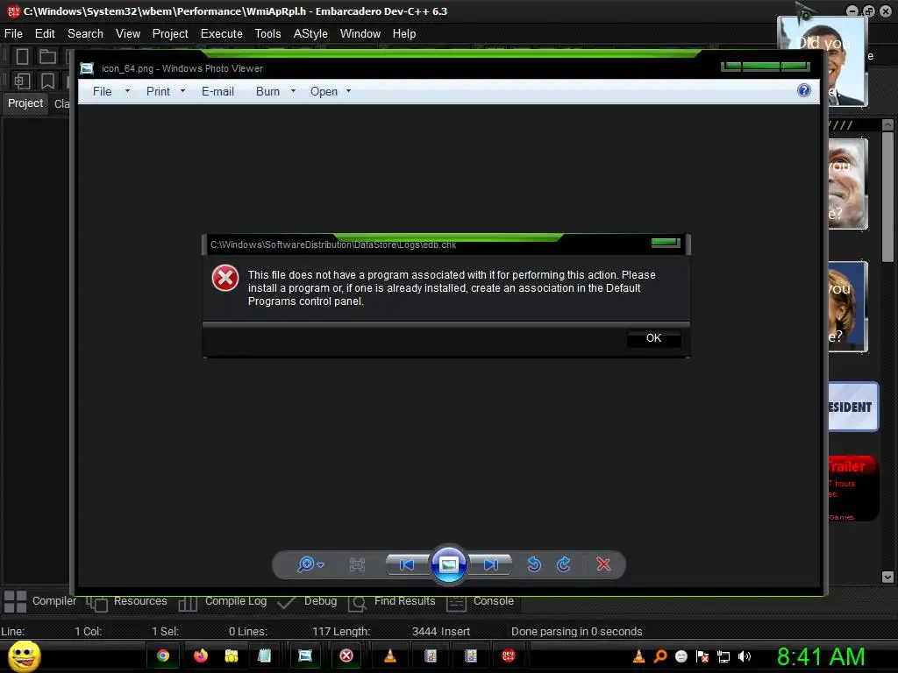898x673 pixels.
Task: Click the scrollbar down arrow on right panel
Action: point(887,577)
